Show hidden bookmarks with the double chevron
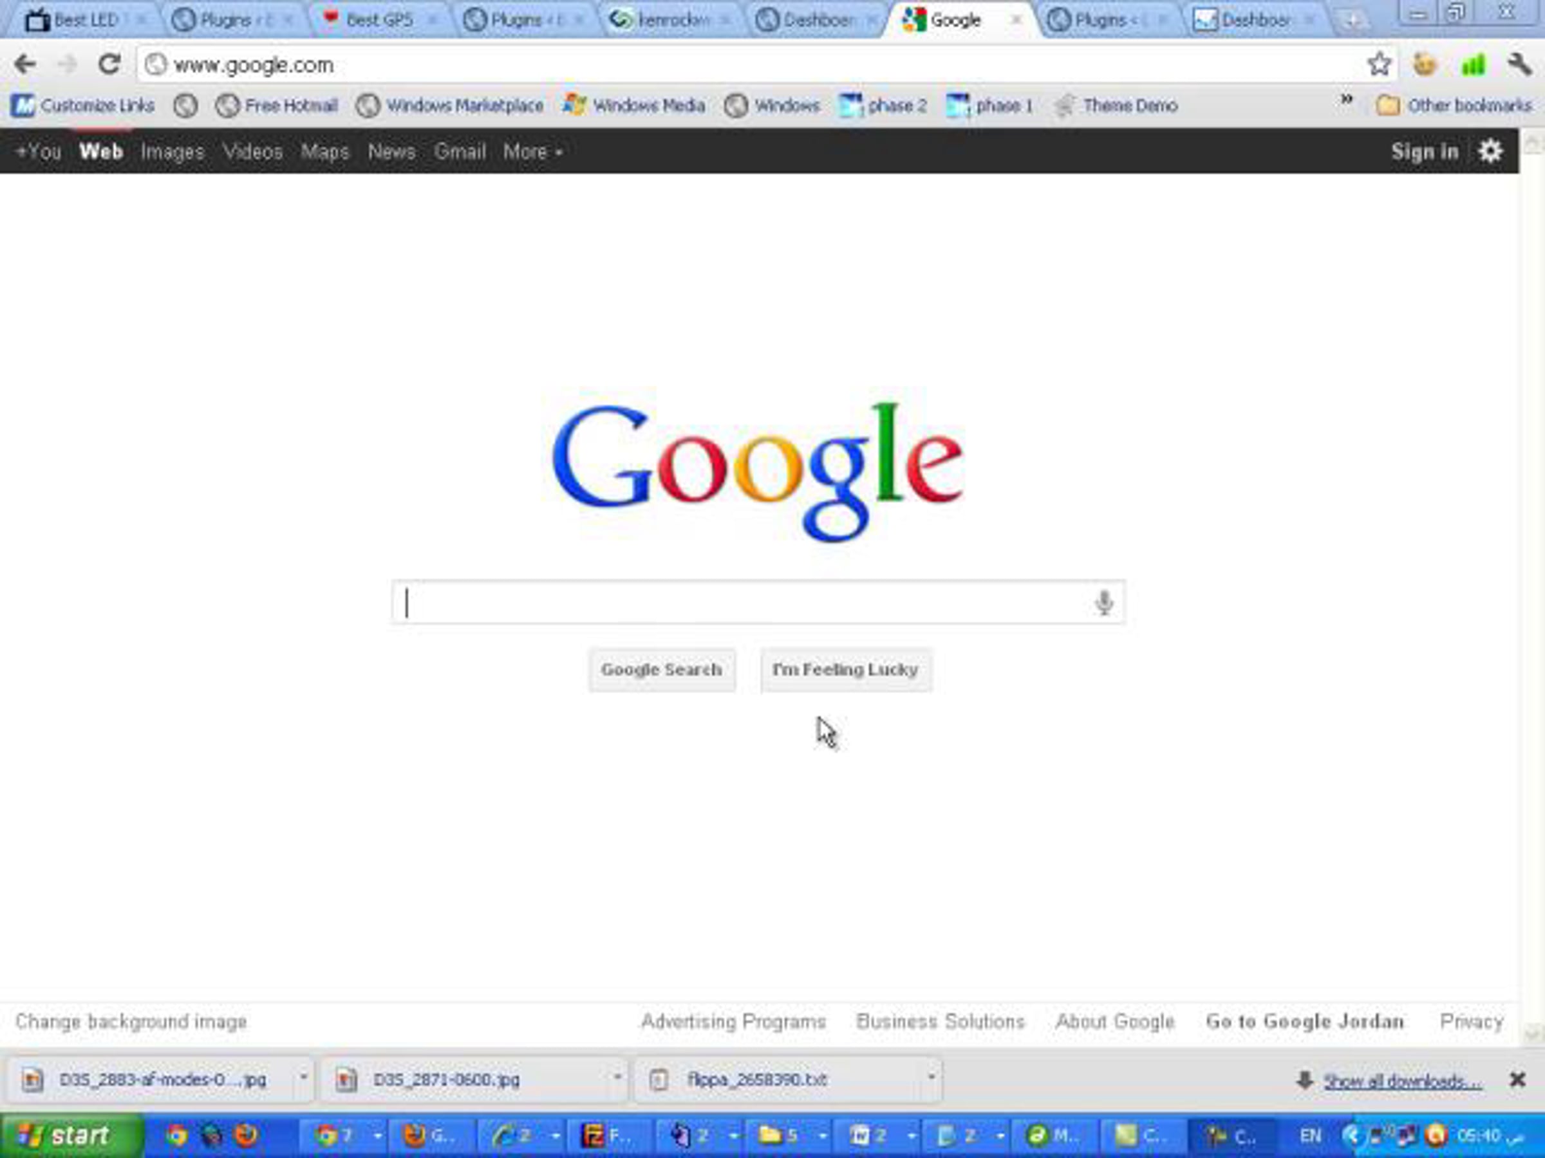The image size is (1545, 1158). click(x=1347, y=101)
